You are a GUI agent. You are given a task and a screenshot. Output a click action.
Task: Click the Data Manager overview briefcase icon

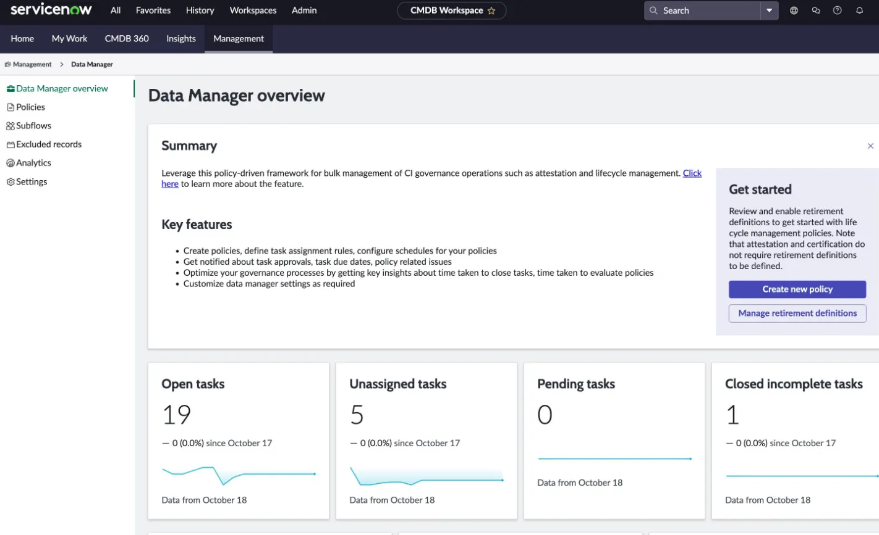11,89
